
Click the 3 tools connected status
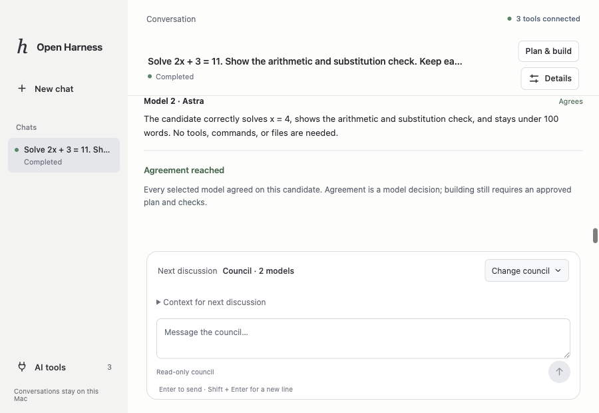tap(544, 19)
